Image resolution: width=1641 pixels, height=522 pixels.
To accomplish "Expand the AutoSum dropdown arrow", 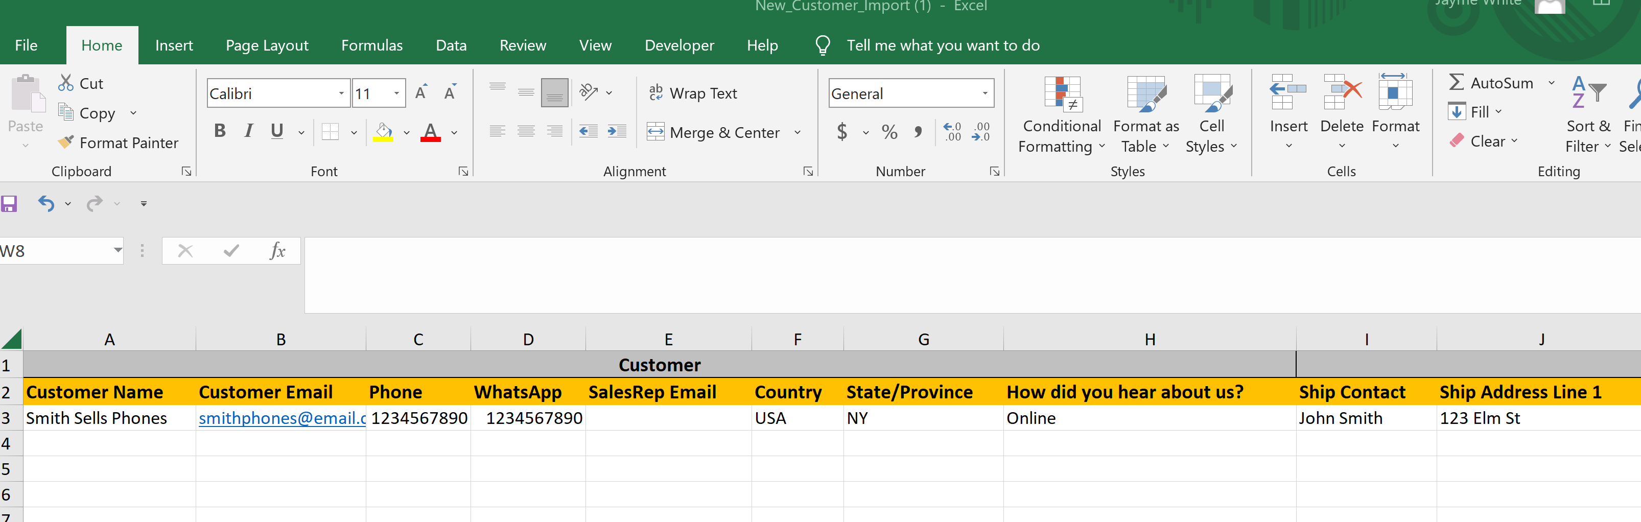I will 1552,83.
